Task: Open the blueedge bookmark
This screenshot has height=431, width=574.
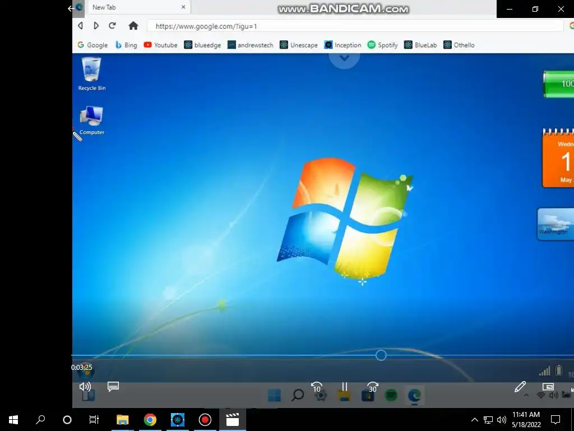Action: (x=202, y=45)
